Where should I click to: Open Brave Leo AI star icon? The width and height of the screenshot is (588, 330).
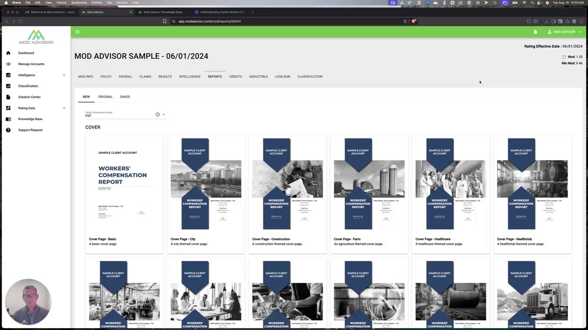click(x=567, y=21)
